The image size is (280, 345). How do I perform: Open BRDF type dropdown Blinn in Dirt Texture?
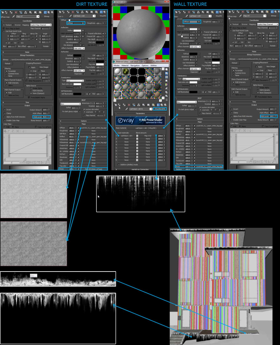click(x=70, y=104)
